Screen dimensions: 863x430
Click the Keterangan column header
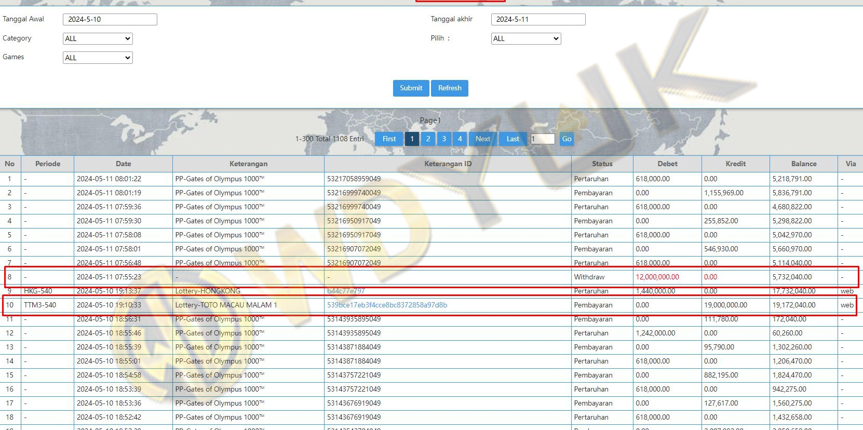pyautogui.click(x=248, y=164)
